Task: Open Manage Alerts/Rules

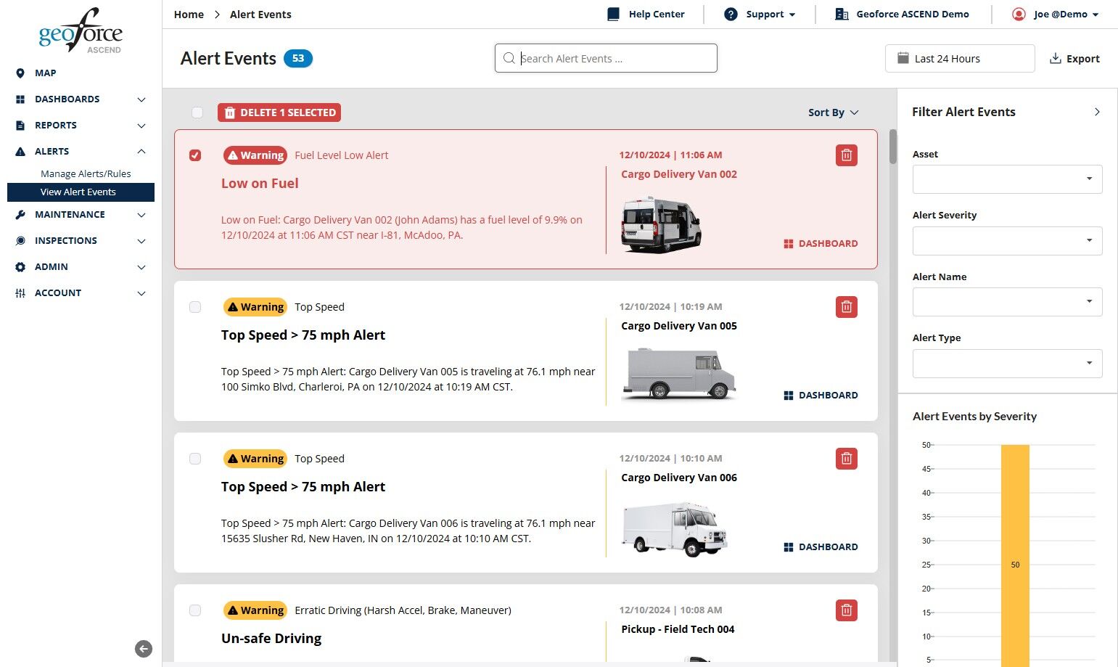Action: click(86, 173)
